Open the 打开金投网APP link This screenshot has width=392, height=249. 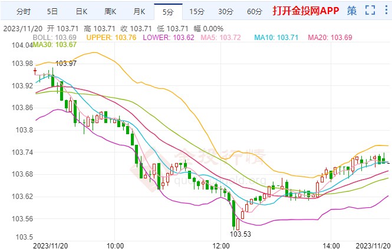[x=305, y=11]
